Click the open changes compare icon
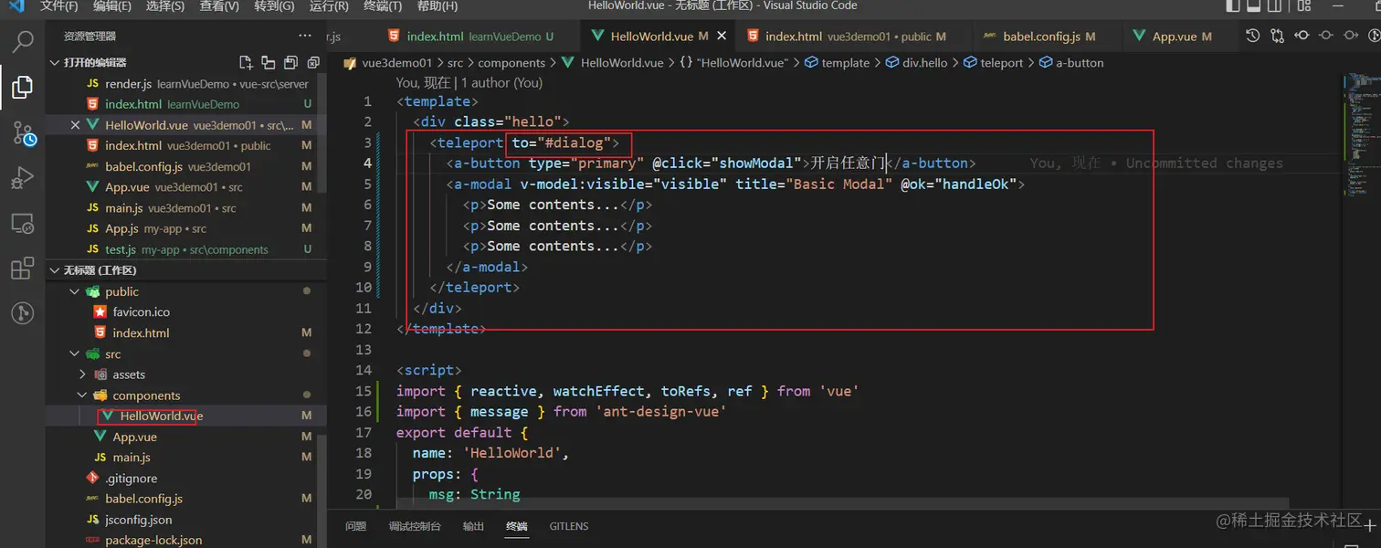The width and height of the screenshot is (1381, 548). tap(1277, 36)
